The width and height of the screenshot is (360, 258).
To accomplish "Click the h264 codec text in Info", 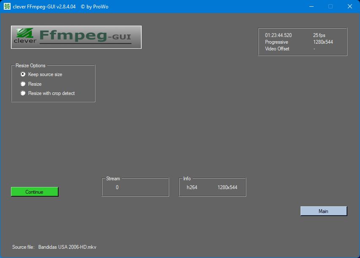I will coord(192,187).
